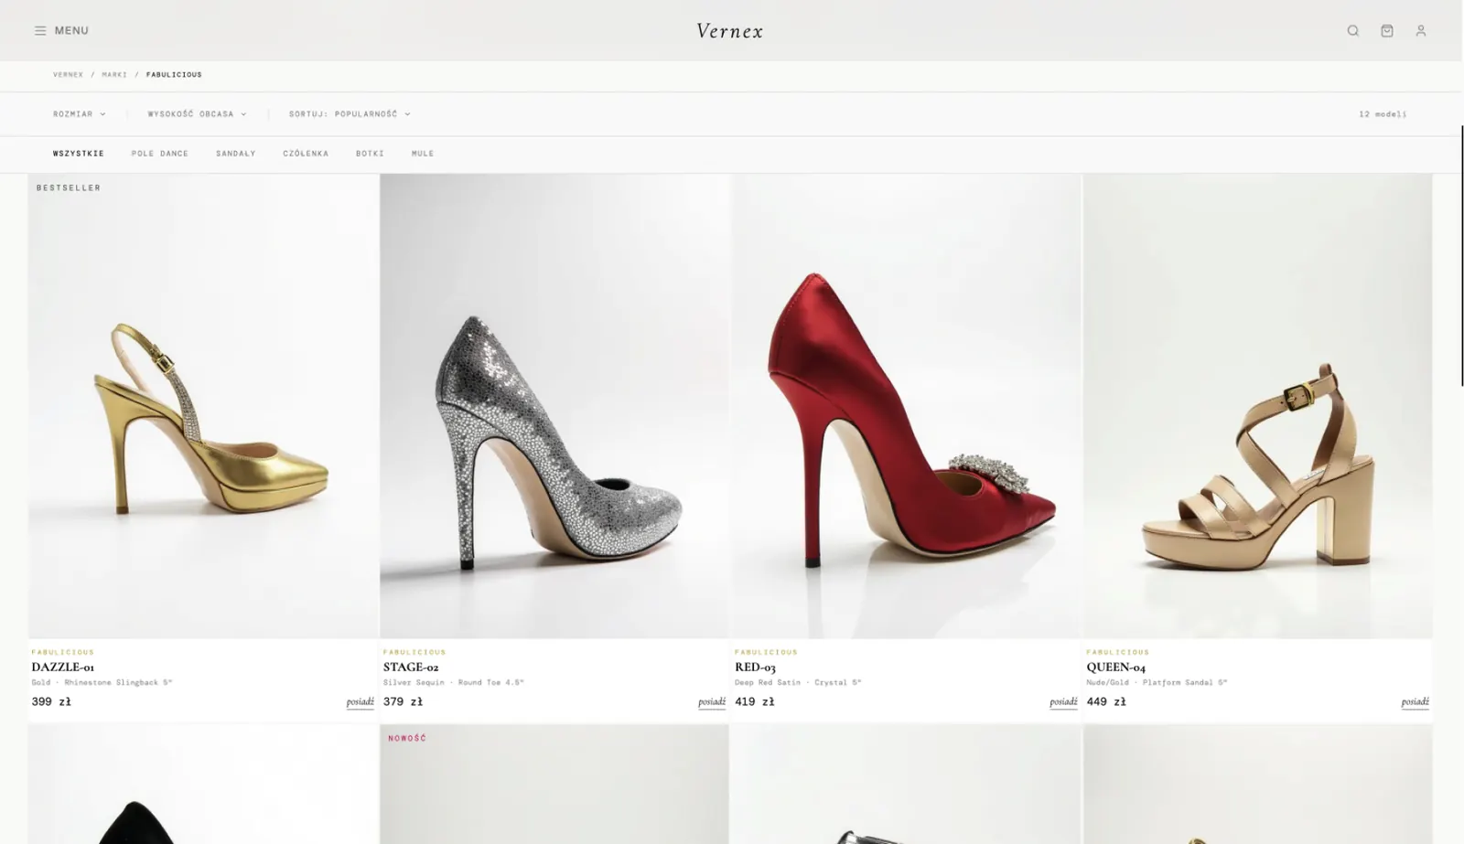Click FABULICIOUS brand label above QUEEN-04

(x=1117, y=652)
